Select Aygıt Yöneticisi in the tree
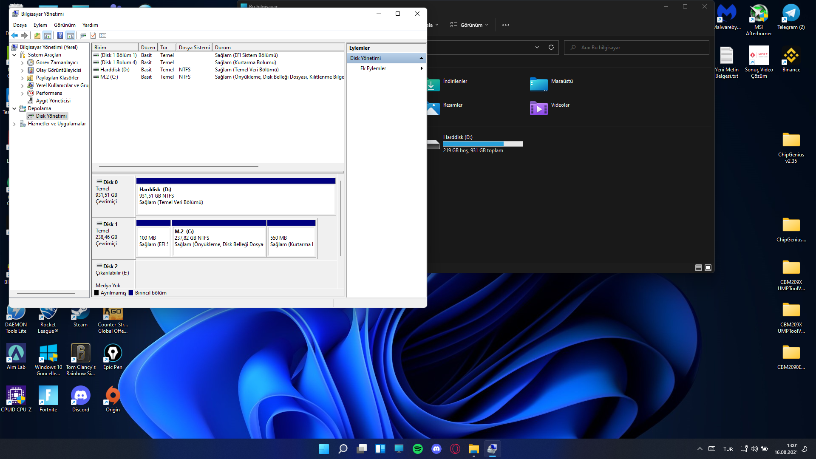The width and height of the screenshot is (816, 459). point(53,101)
